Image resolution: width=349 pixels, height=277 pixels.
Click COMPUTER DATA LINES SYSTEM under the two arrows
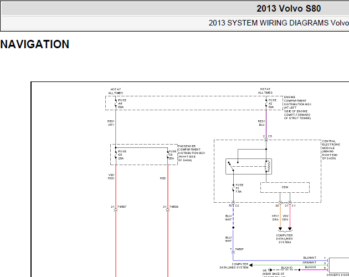284,239
